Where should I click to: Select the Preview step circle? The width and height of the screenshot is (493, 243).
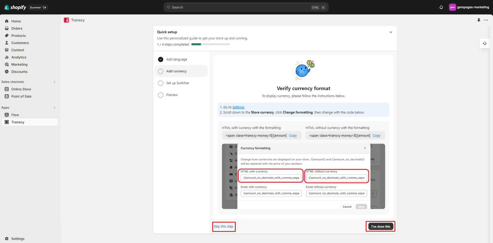161,95
